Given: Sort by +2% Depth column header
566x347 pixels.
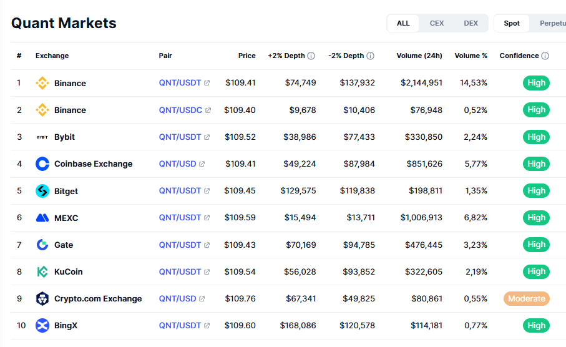Looking at the screenshot, I should tap(286, 56).
